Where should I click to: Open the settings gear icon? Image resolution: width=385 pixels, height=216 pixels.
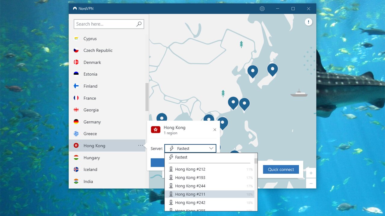pos(262,9)
